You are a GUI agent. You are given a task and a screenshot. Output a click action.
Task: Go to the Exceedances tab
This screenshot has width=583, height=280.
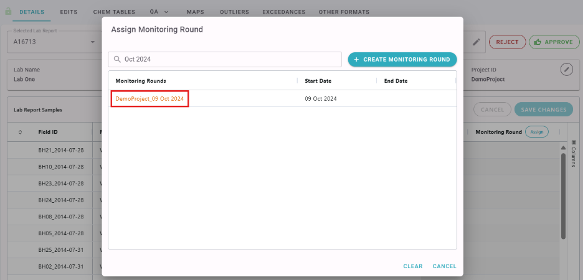click(283, 12)
